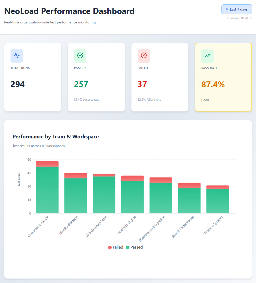Image resolution: width=256 pixels, height=283 pixels.
Task: Click the Pass Rate trending-up icon
Action: [207, 56]
